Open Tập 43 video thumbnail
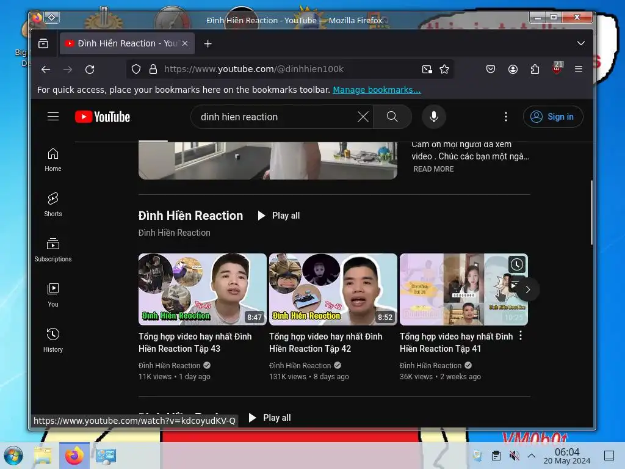 pos(203,289)
